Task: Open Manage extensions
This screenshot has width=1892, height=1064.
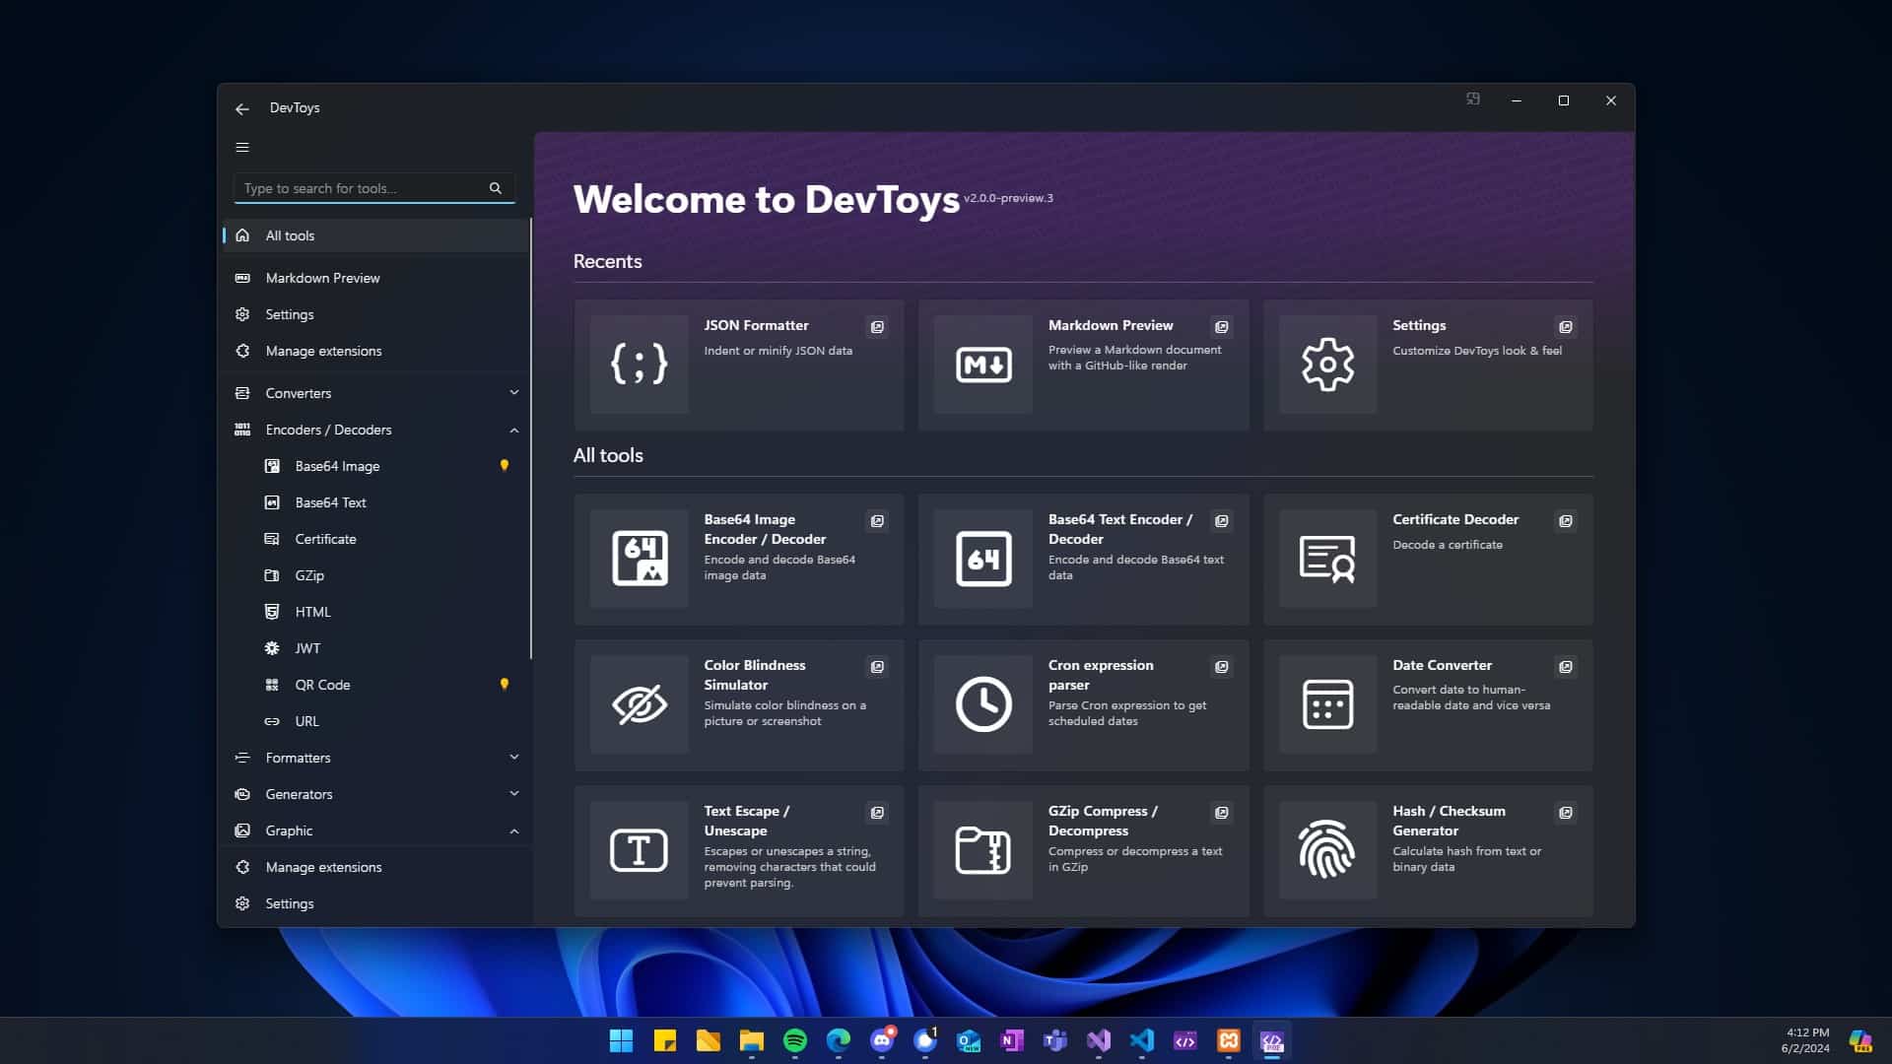Action: pyautogui.click(x=323, y=351)
